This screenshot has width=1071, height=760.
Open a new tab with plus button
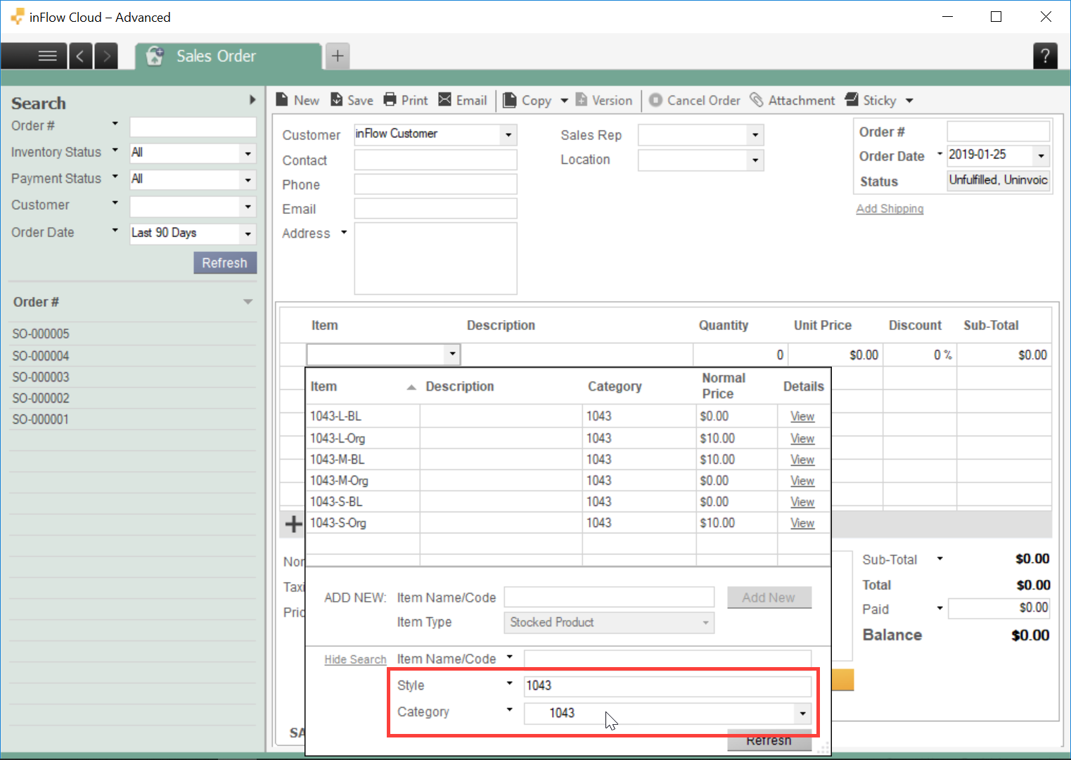point(338,56)
